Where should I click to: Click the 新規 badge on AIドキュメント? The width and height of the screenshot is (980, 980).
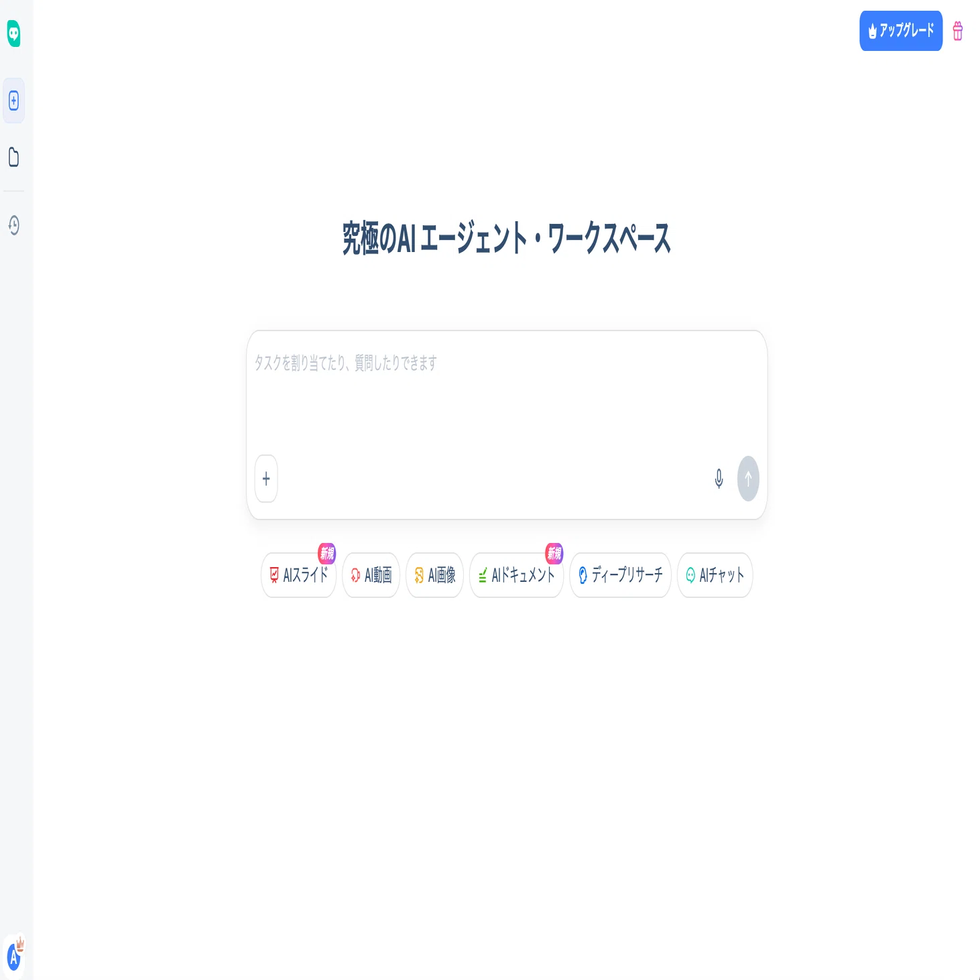pos(554,553)
